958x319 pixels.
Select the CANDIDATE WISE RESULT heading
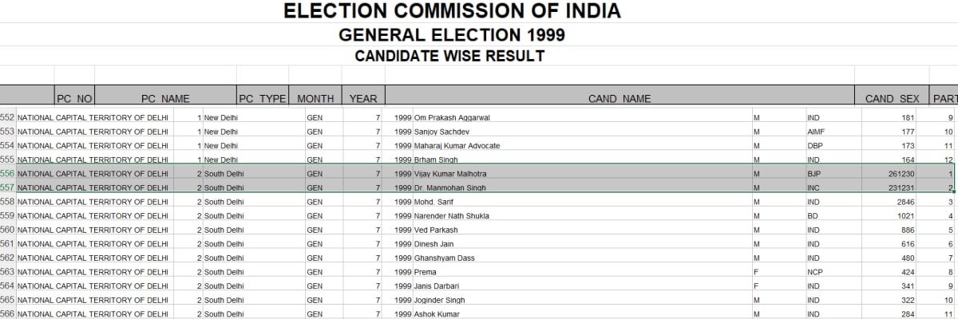coord(449,56)
